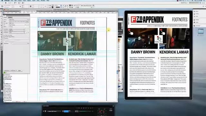This screenshot has height=116, width=206.
Task: Select the DANNY BROWN headline frame in InDesign
Action: [52, 54]
